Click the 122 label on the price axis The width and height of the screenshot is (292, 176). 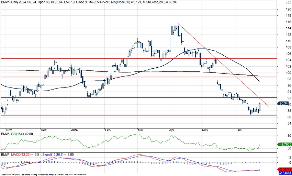point(289,3)
